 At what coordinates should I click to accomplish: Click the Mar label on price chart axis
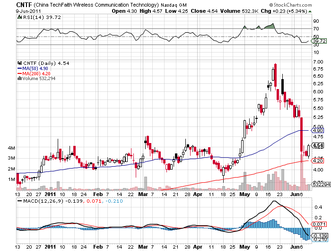(x=143, y=194)
